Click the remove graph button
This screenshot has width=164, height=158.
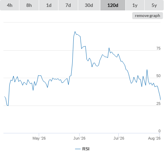[147, 16]
